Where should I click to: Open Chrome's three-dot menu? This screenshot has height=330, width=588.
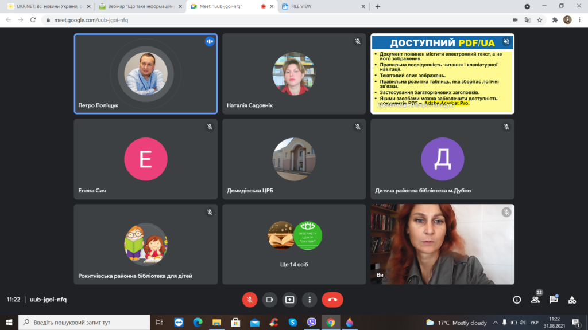579,19
